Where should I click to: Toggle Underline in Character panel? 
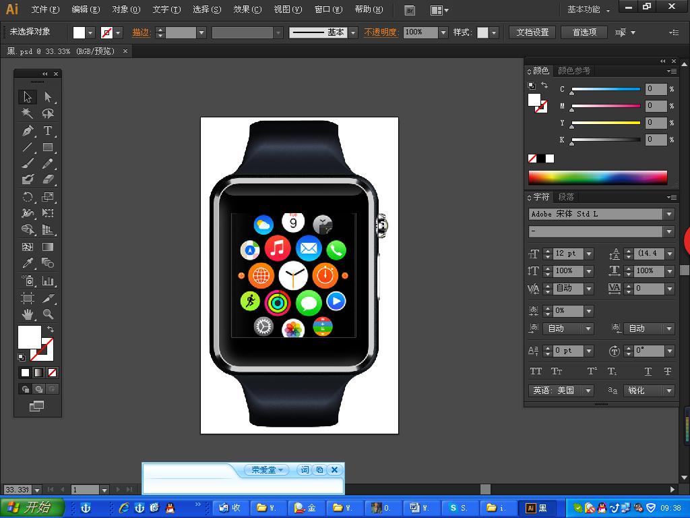point(648,372)
